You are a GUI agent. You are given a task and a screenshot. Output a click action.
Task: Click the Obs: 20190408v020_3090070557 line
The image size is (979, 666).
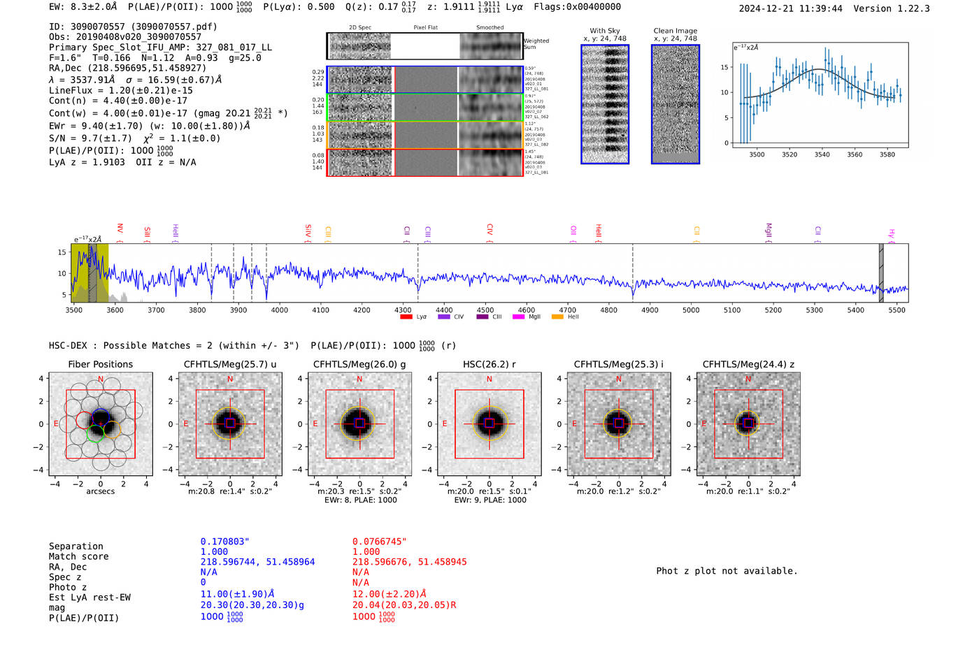[x=125, y=36]
